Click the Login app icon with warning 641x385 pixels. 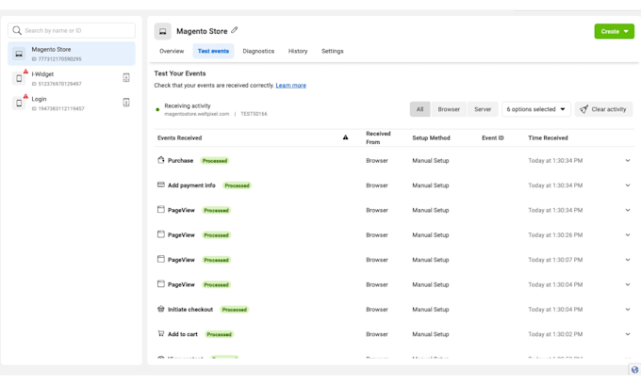(19, 104)
